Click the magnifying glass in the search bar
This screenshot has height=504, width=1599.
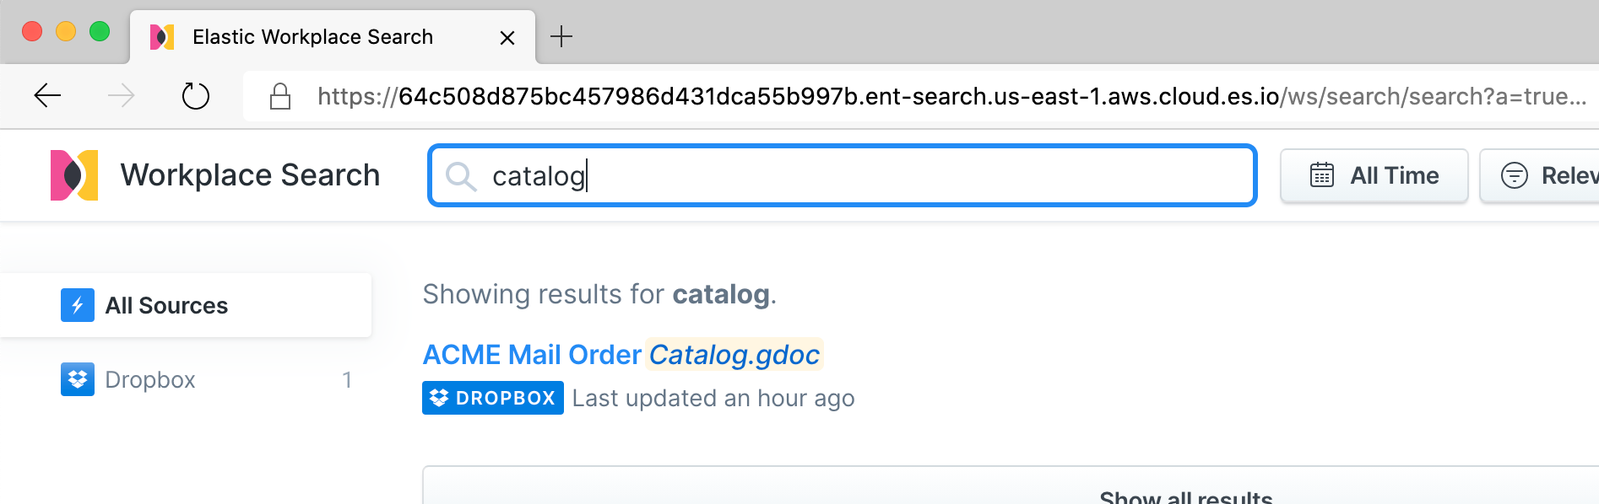point(461,176)
